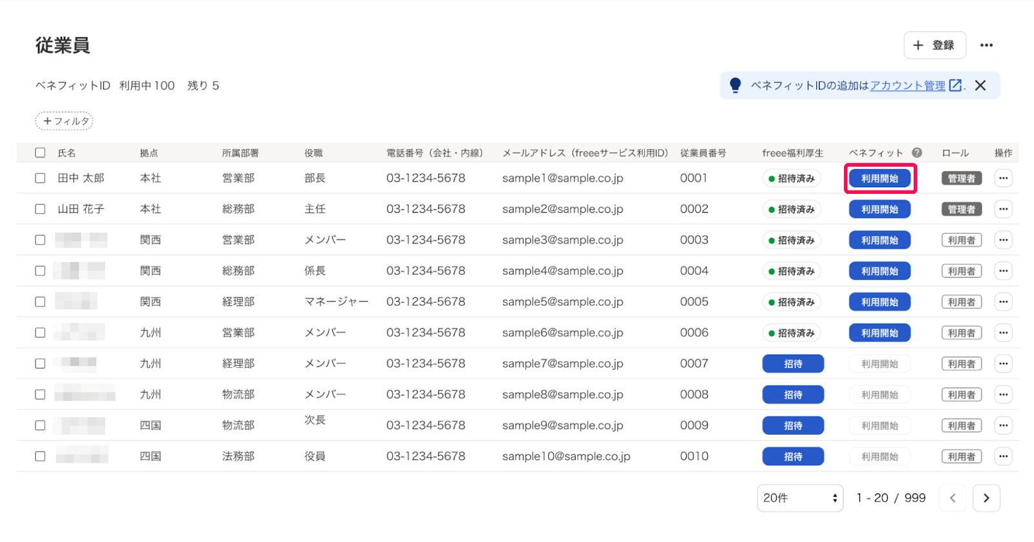Open row actions menu for employee 0007
The image size is (1034, 542).
pyautogui.click(x=1003, y=364)
